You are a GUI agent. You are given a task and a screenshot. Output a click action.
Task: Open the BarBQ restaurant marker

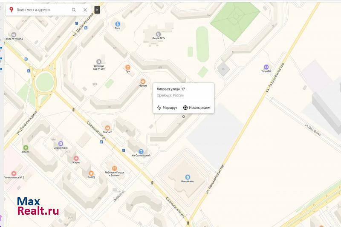click(x=91, y=173)
